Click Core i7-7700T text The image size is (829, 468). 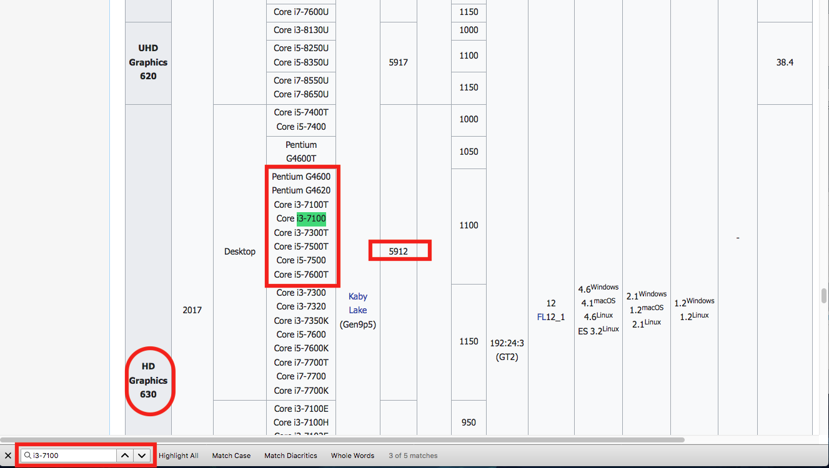pos(301,363)
